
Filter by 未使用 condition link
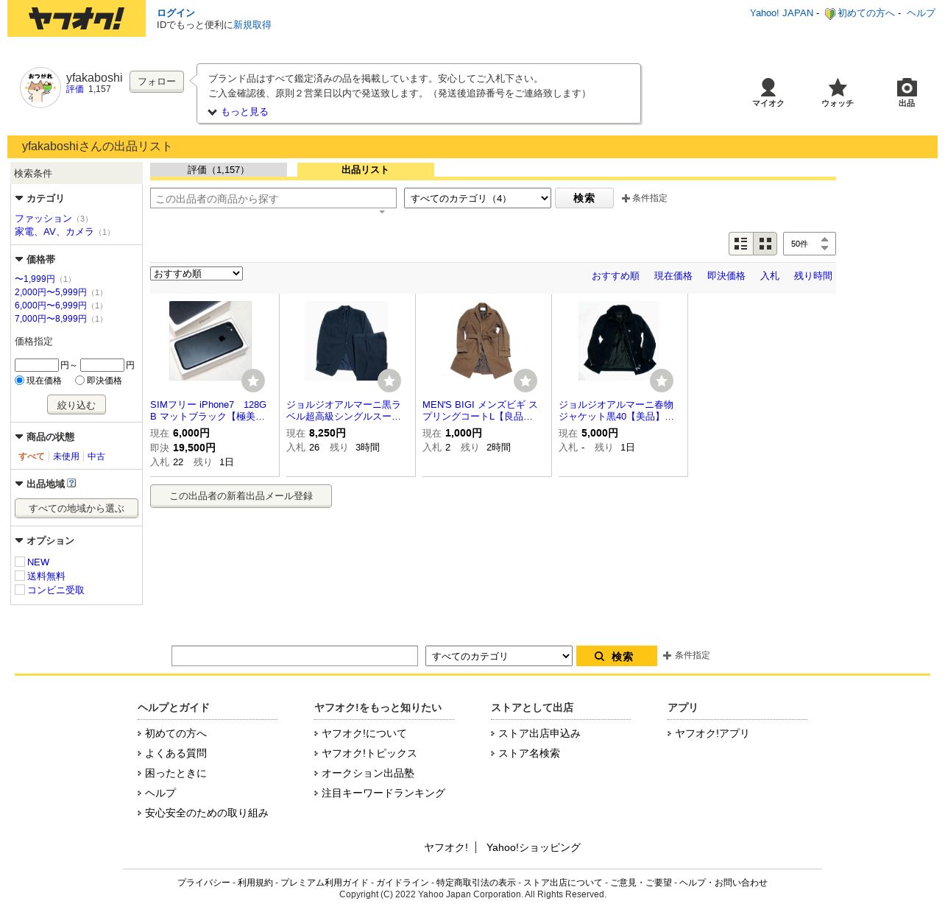point(66,456)
